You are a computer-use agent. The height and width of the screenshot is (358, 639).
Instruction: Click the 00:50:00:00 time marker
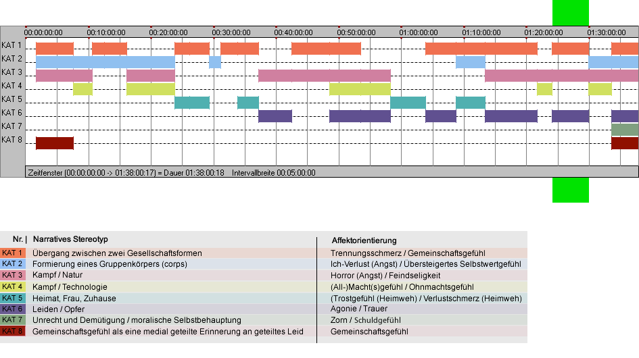click(x=356, y=32)
